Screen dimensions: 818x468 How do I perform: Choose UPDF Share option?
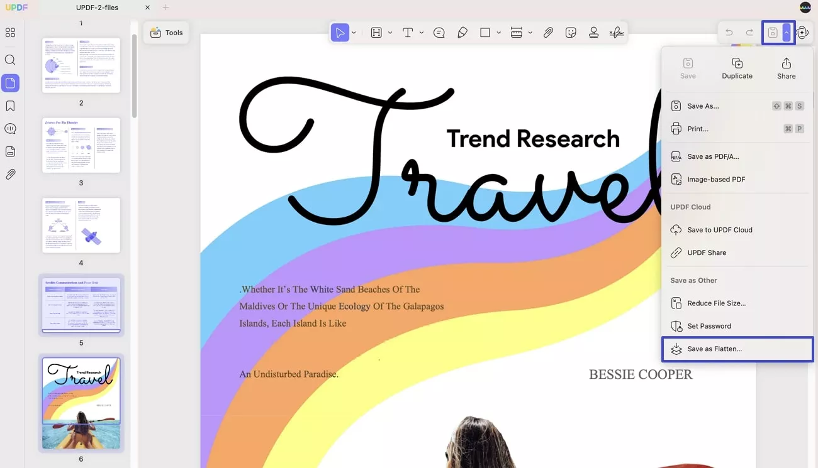pos(737,253)
